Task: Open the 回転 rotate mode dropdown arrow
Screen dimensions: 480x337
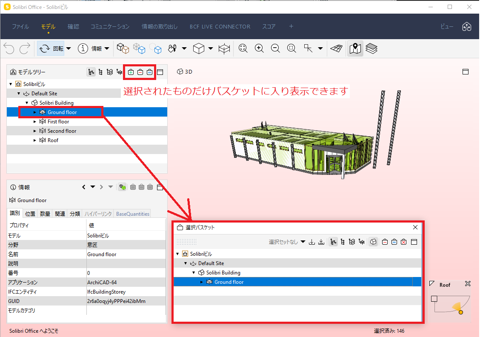Action: point(69,49)
